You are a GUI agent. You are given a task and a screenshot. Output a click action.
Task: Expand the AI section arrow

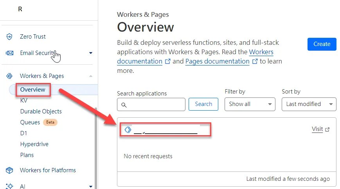(91, 186)
